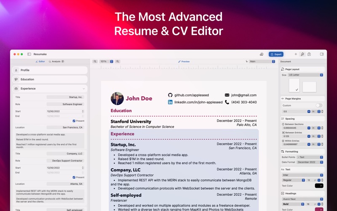Open the Bullet Points style dropdown
This screenshot has height=211, width=337.
[310, 157]
